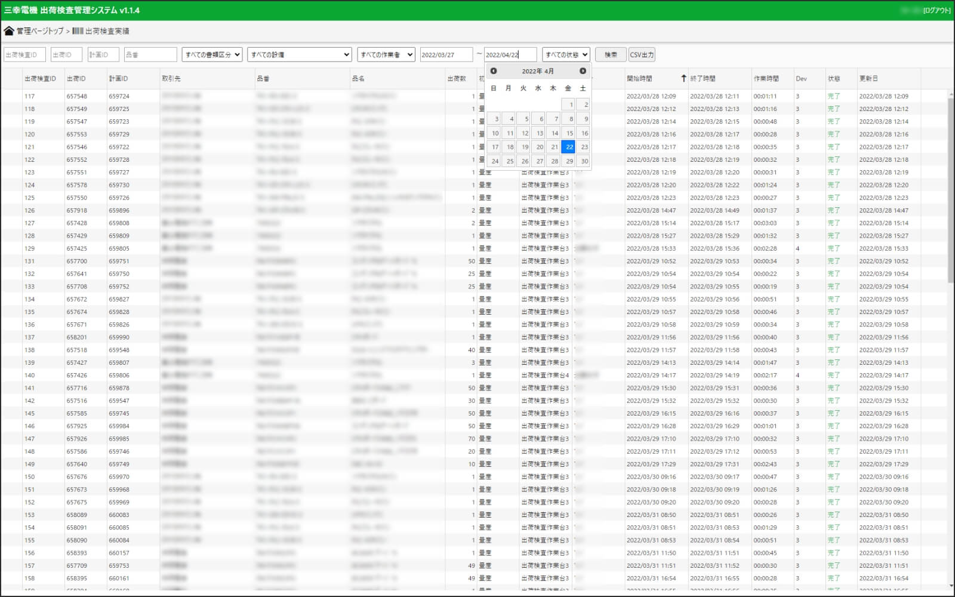Click the application title 三幸電機 出荷検査管理システム

coord(72,10)
